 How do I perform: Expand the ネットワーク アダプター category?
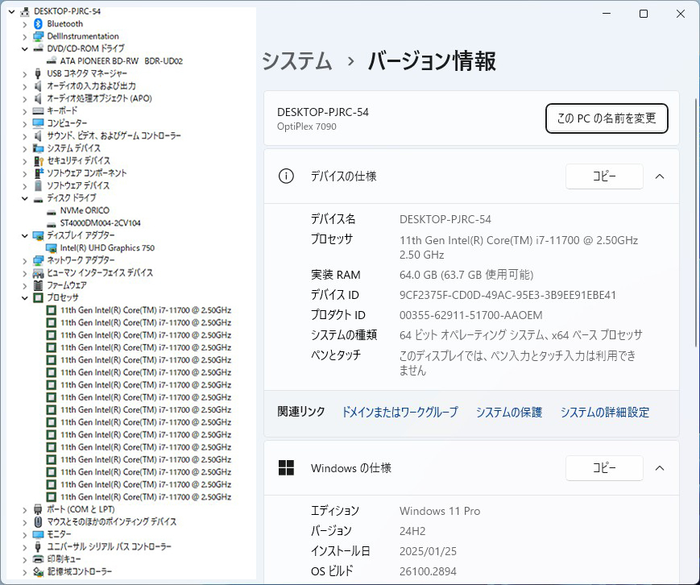(24, 261)
